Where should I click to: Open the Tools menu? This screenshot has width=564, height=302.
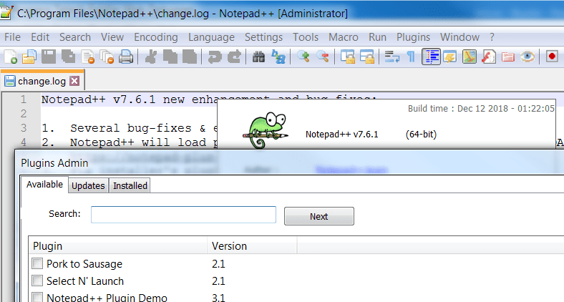(306, 37)
